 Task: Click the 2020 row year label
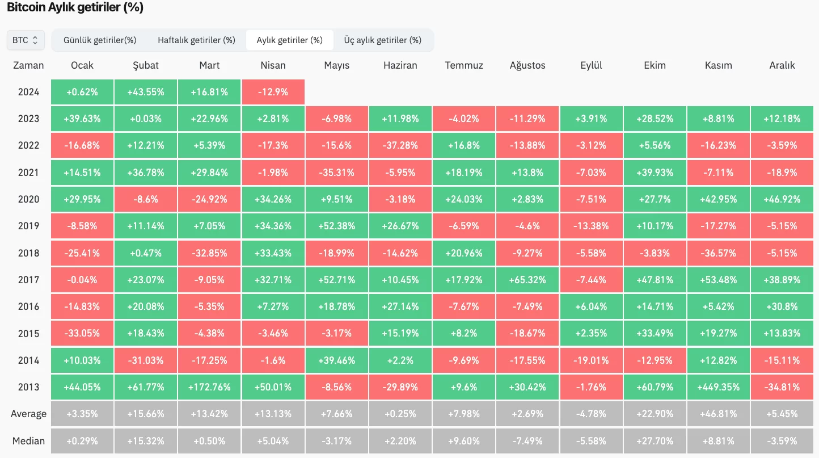28,199
